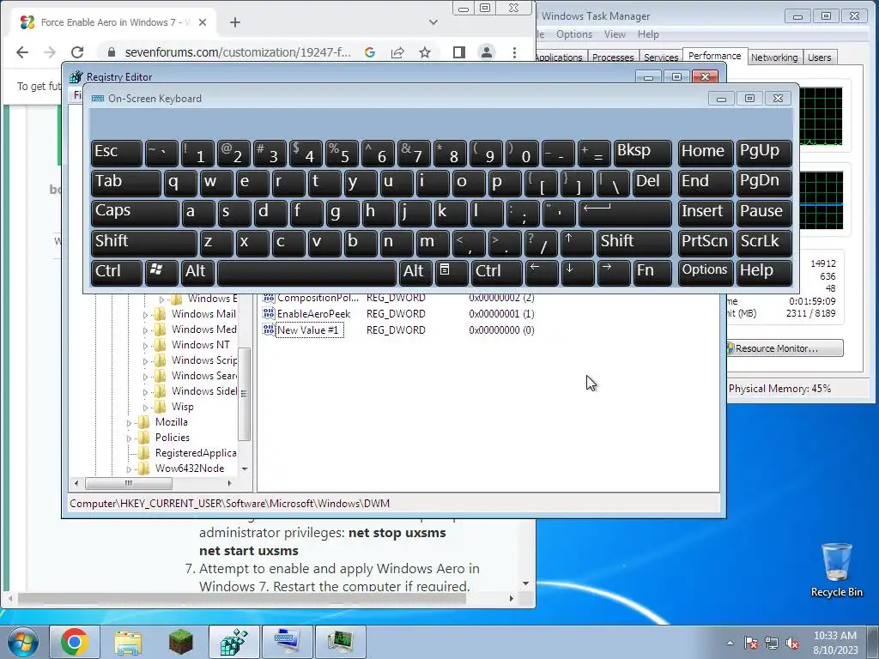
Task: Click the Task Manager taskbar icon
Action: tap(340, 642)
